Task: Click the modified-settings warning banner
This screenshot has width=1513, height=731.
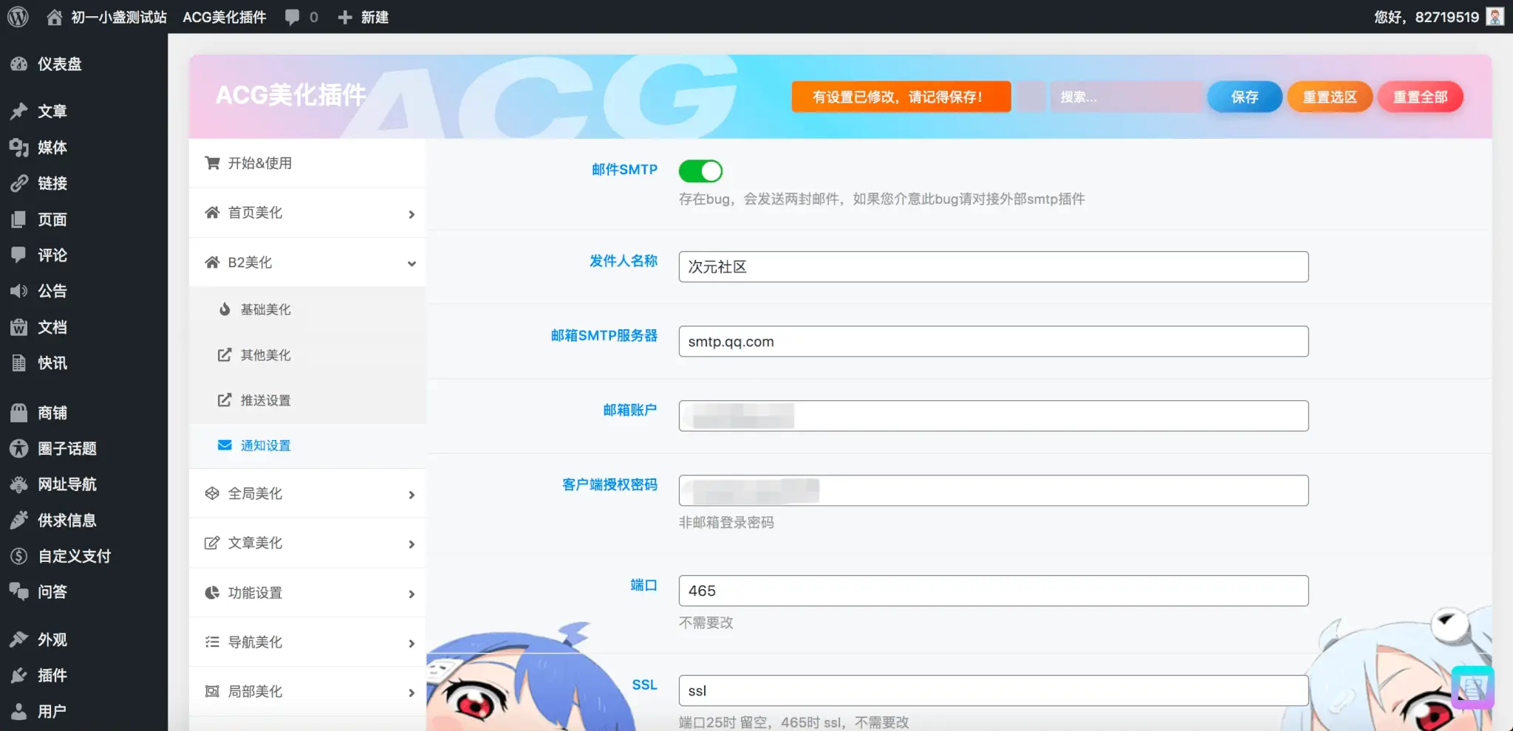Action: click(x=901, y=97)
